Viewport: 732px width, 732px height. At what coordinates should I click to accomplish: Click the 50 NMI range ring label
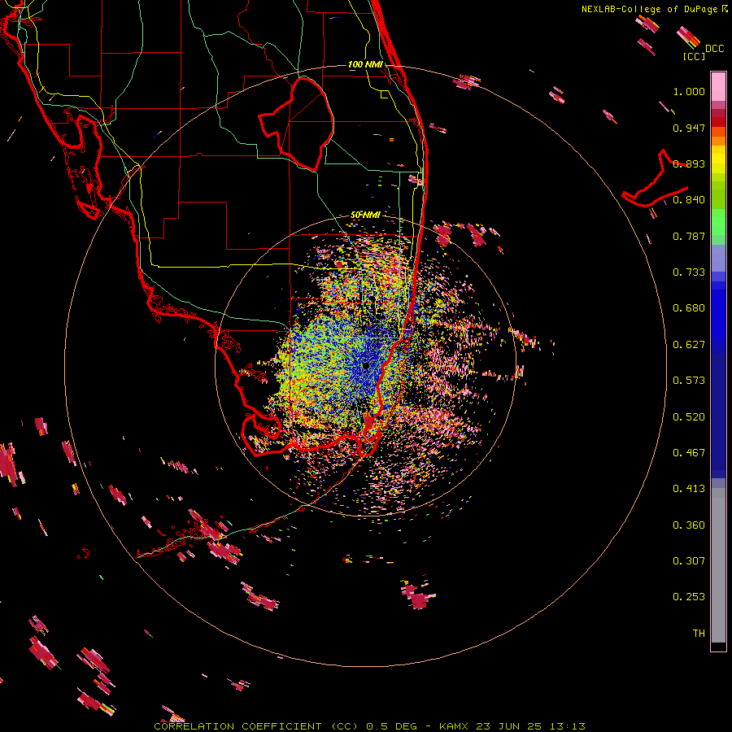[365, 215]
